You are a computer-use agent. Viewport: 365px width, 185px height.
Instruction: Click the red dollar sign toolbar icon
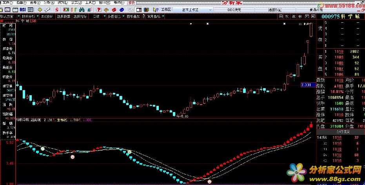[57, 10]
